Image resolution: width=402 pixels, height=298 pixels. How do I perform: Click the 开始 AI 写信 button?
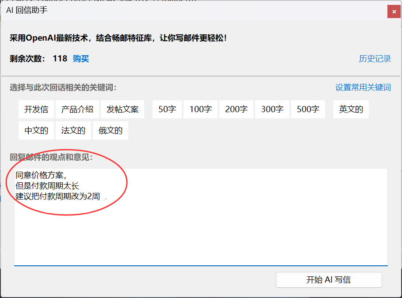click(x=329, y=280)
